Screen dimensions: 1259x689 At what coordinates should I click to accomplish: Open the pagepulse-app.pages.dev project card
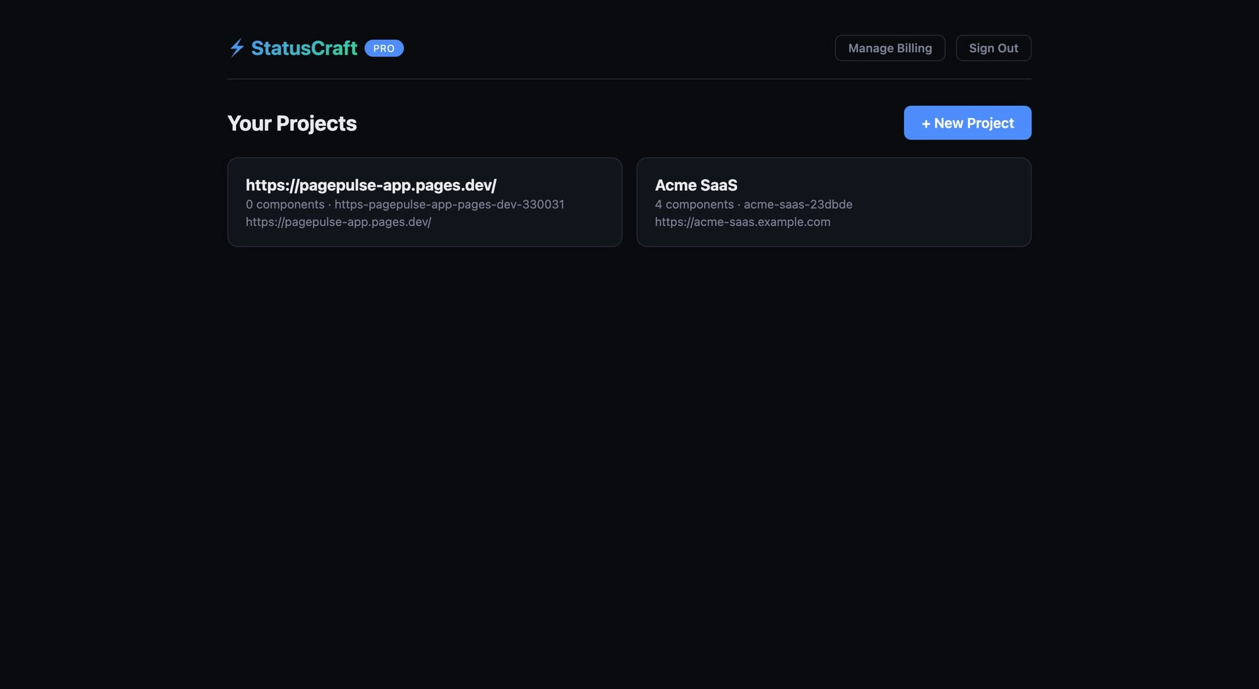[x=424, y=202]
